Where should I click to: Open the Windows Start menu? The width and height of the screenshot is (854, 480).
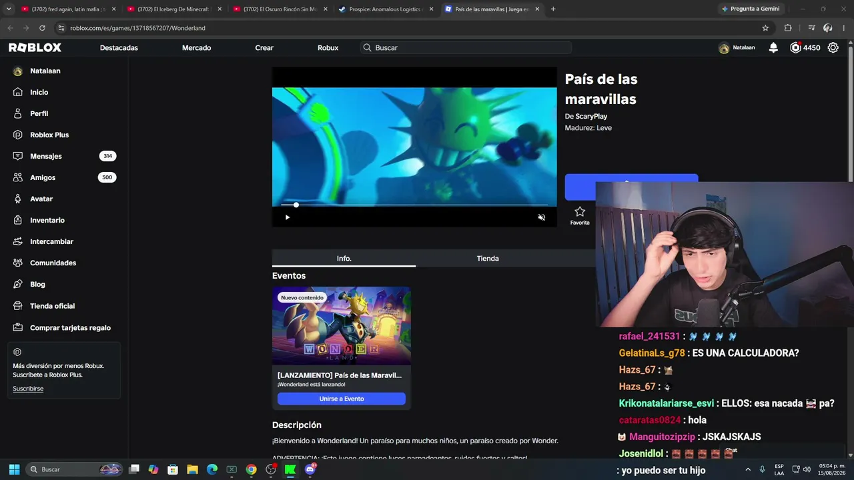[x=14, y=469]
